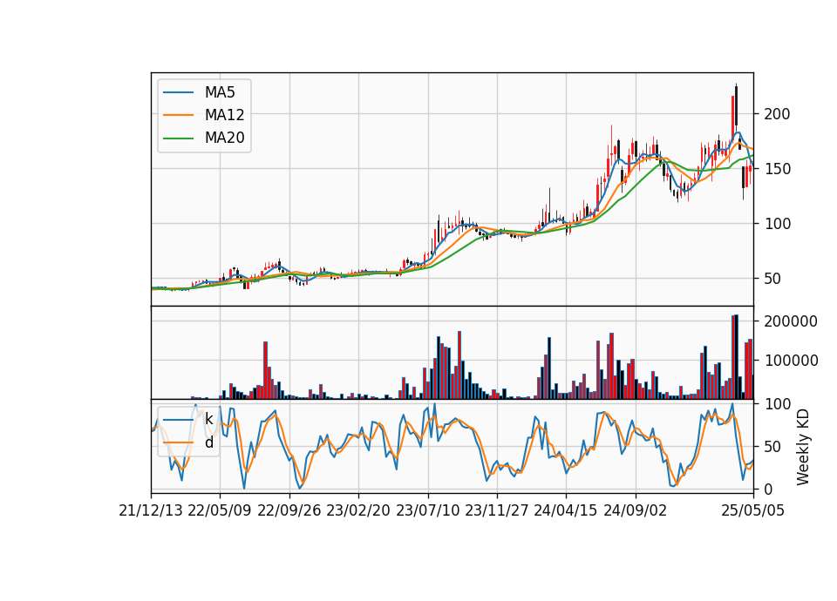837x601 pixels.
Task: Click the green MA20 legend line
Action: [178, 138]
